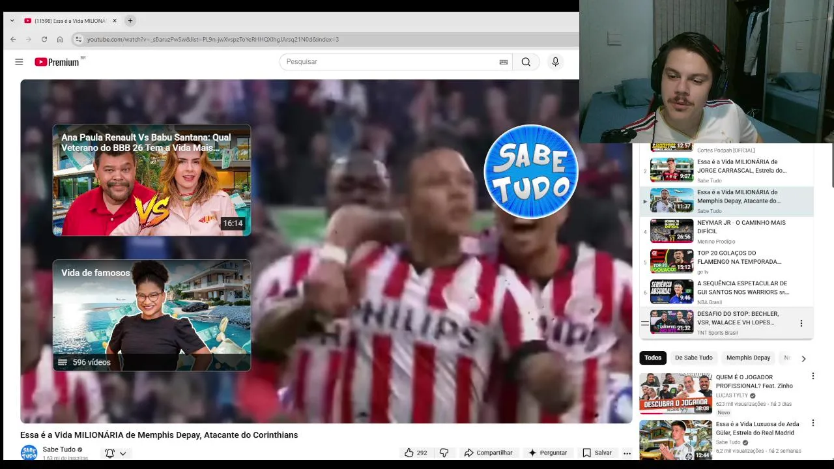Viewport: 834px width, 469px height.
Task: Open the Perguntar AI ask button
Action: click(x=547, y=453)
